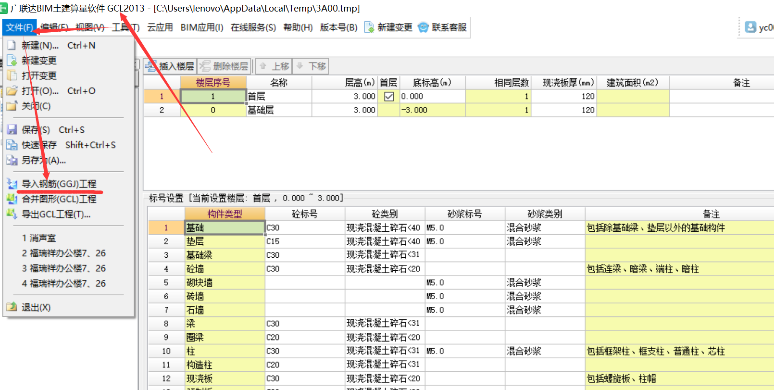Screen dimensions: 774x390
Task: Click 圈梁 row C20 grade cell
Action: (305, 338)
